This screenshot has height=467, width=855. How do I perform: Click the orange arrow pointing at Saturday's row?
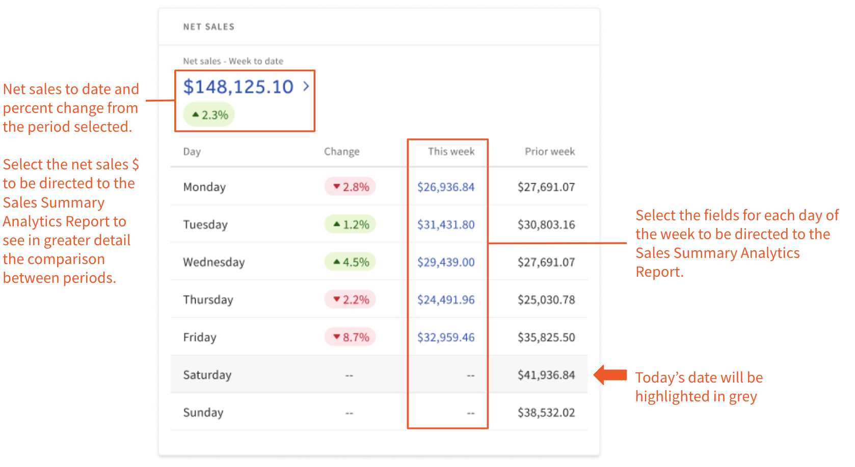pyautogui.click(x=610, y=374)
